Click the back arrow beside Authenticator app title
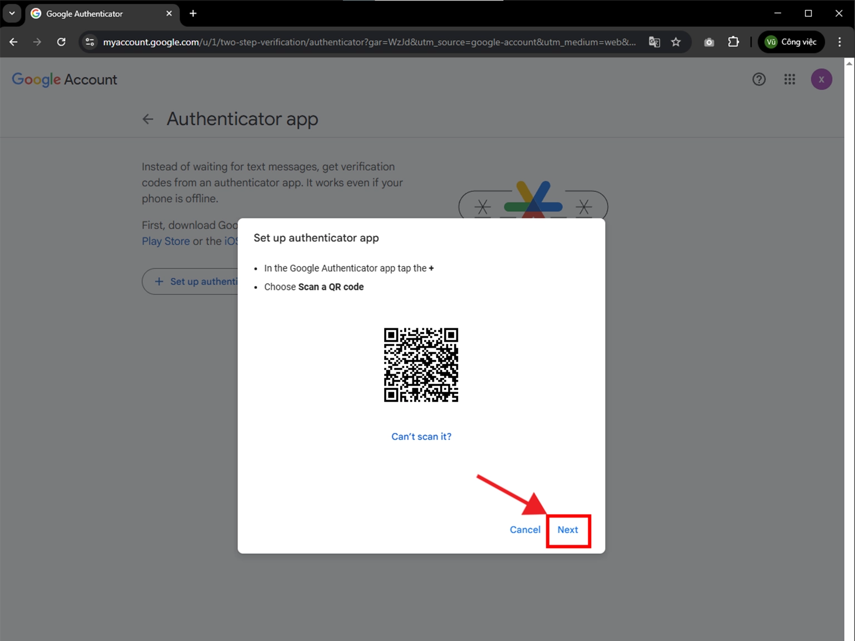The image size is (855, 641). tap(148, 119)
